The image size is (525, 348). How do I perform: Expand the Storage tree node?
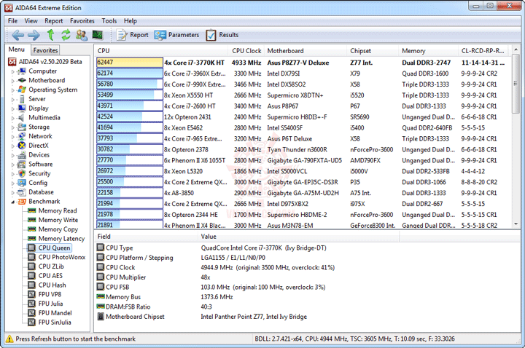tap(13, 127)
